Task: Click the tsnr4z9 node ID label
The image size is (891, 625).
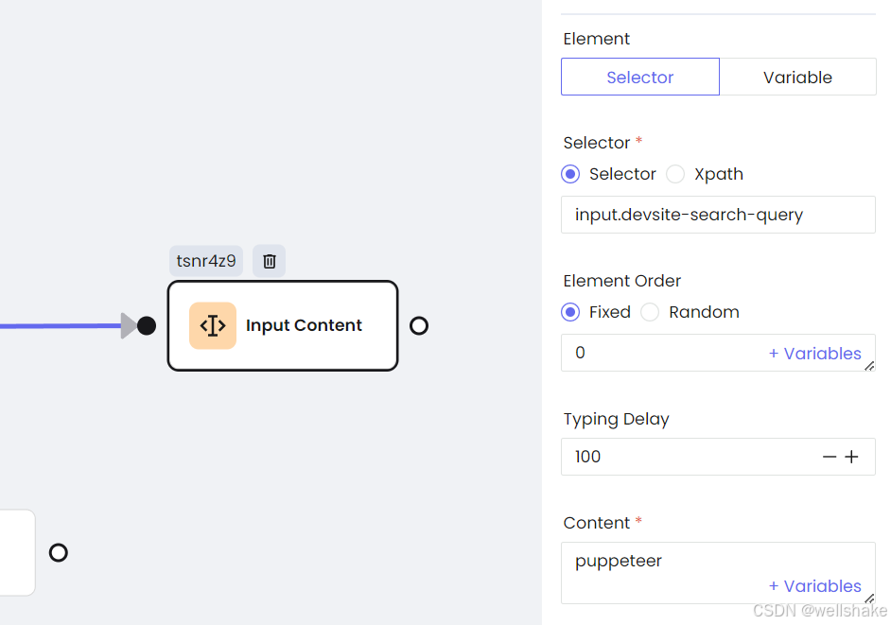Action: tap(206, 261)
